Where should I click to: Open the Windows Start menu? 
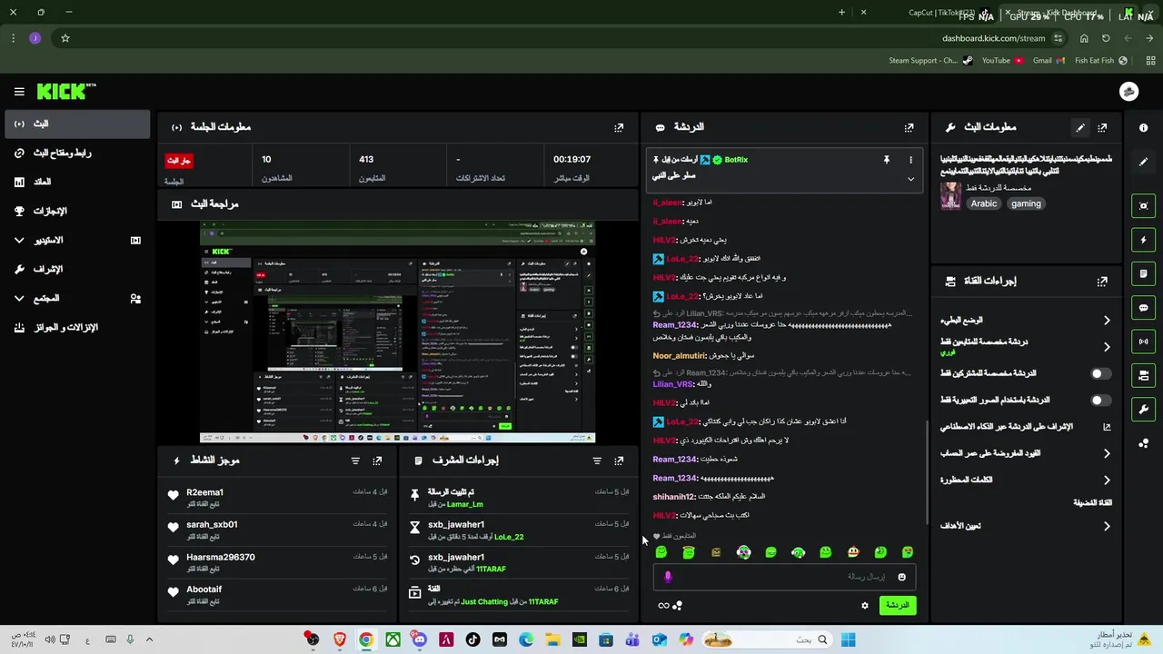click(x=848, y=639)
